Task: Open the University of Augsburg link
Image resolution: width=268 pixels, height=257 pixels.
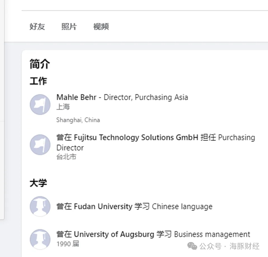Action: click(114, 234)
